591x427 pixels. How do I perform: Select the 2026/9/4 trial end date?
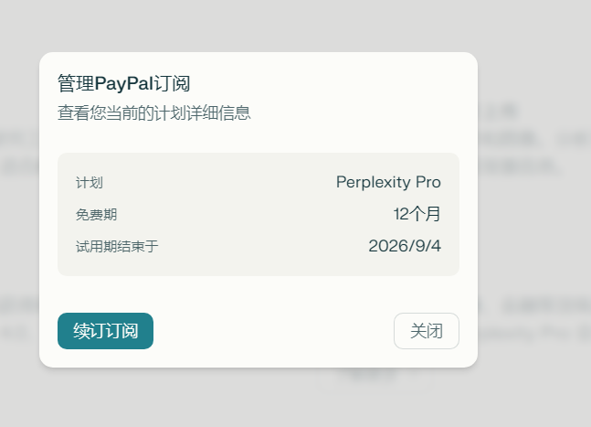coord(405,246)
